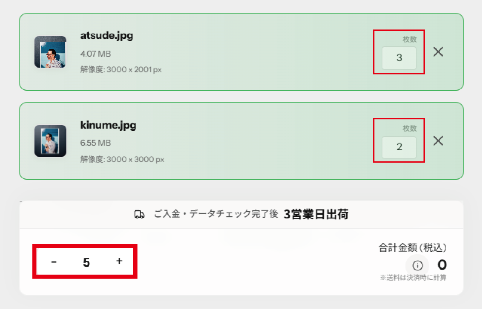Remove the atsude.jpg file with X

pos(438,52)
